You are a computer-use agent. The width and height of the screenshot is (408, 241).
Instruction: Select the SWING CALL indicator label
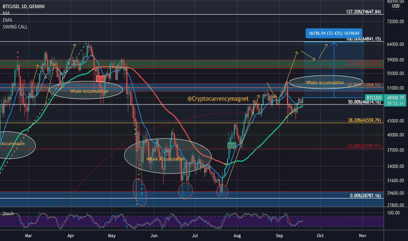point(15,27)
